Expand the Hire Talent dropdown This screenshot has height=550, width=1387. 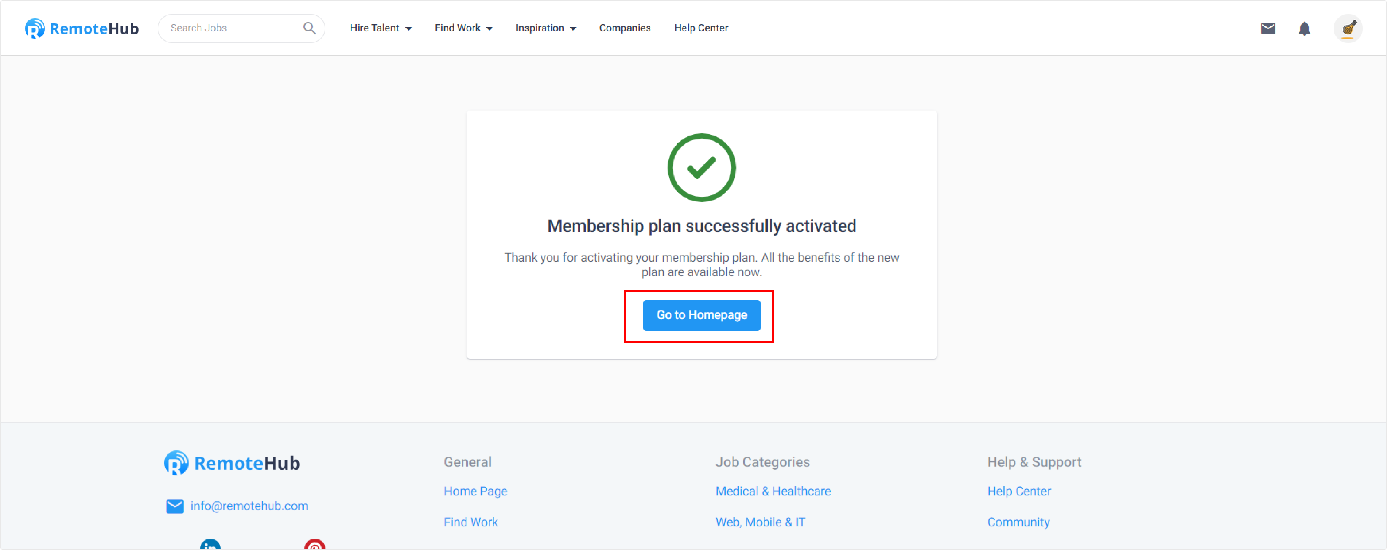(x=381, y=28)
